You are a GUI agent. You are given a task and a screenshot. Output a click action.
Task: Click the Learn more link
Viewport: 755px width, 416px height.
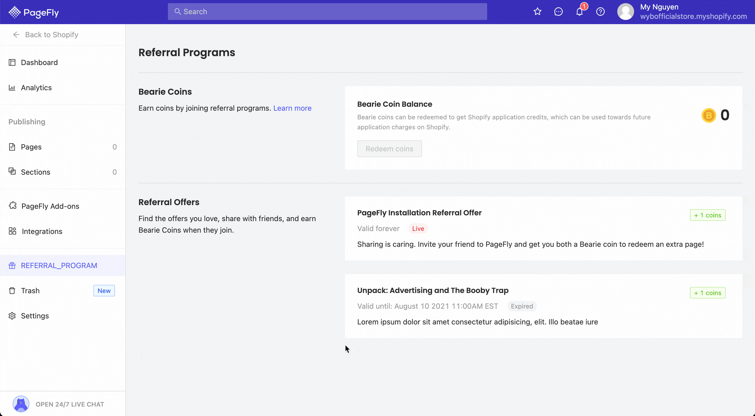(x=292, y=108)
